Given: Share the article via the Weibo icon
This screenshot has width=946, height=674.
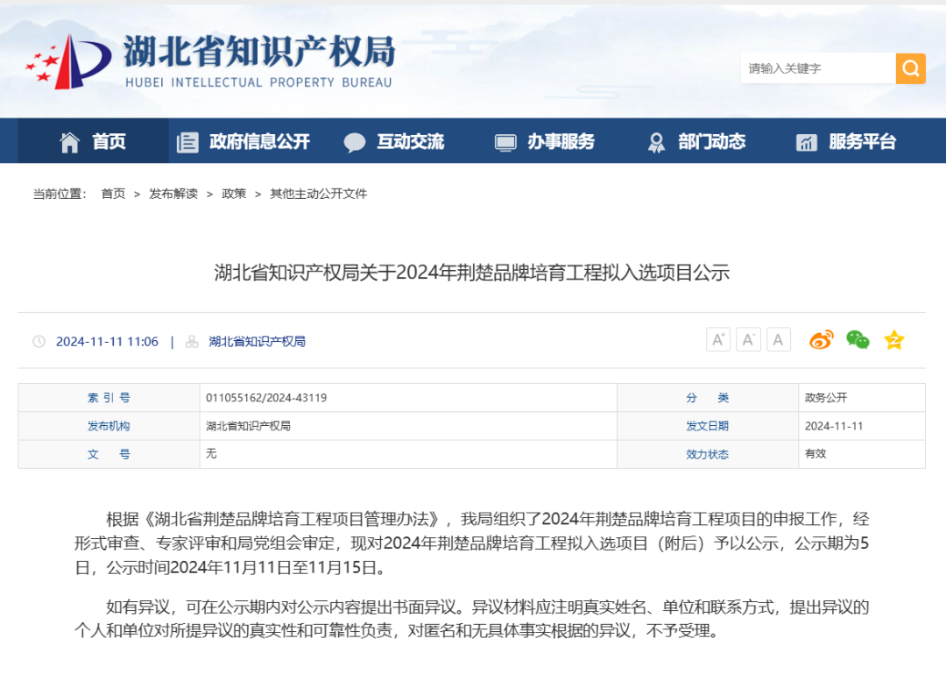Looking at the screenshot, I should tap(822, 339).
